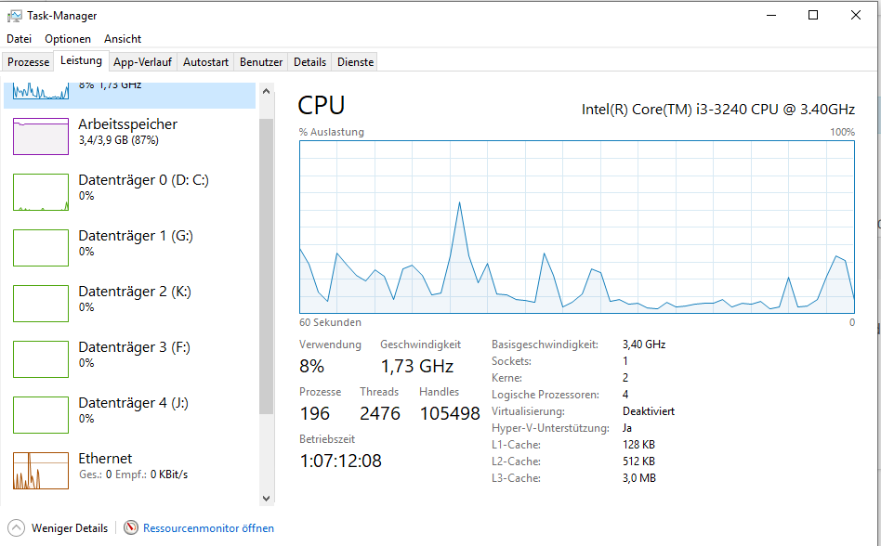Select the Arbeitsspeicher memory graph thumbnail
Screen dimensions: 881x546
41,136
